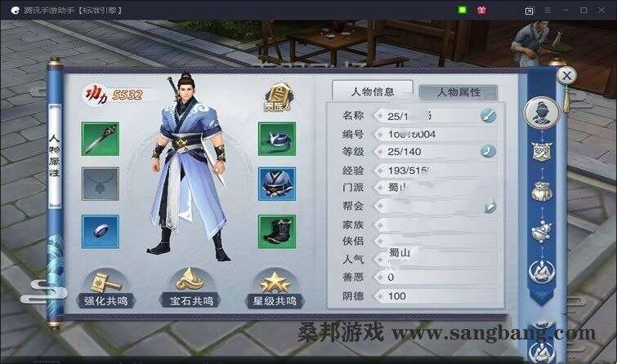Screen dimensions: 617x364
Task: Select the sword weapon equipment slot
Action: coord(101,139)
